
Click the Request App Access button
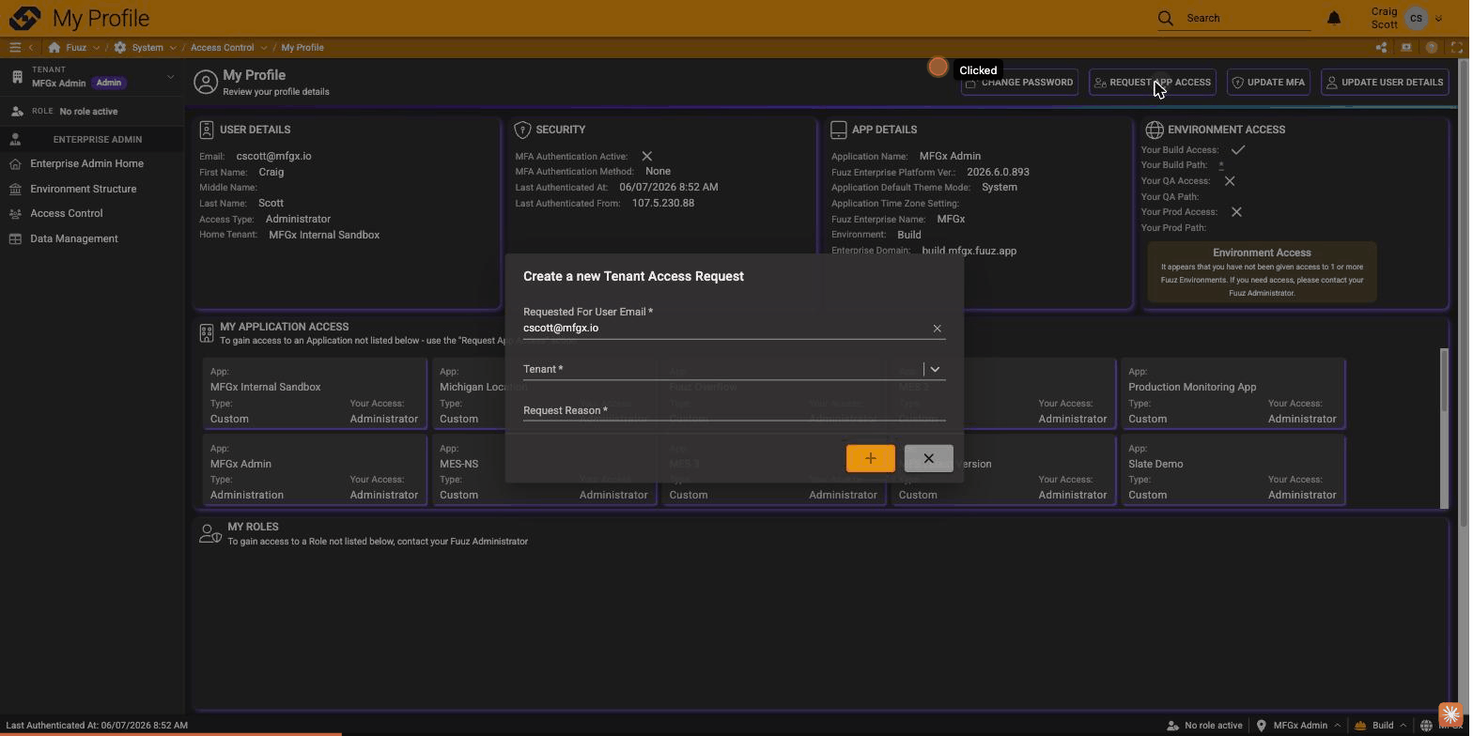(x=1153, y=83)
